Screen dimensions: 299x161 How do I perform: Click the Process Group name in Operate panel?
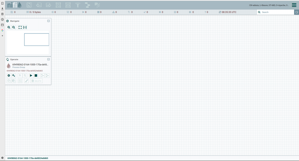[30, 65]
